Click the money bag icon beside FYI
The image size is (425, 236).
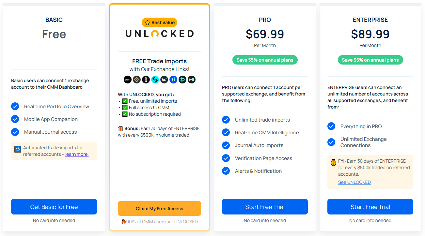click(333, 162)
